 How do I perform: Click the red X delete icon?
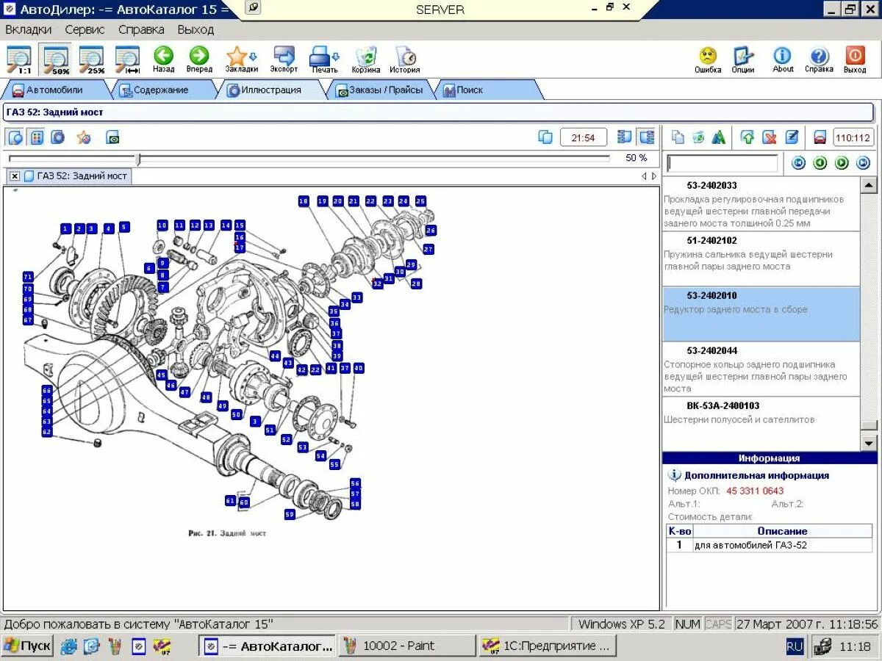coord(770,137)
